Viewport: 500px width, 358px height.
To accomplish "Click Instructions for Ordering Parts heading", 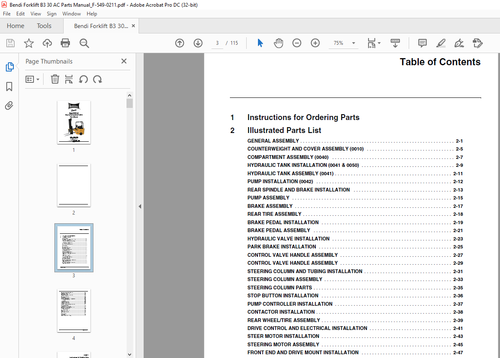I will point(303,117).
